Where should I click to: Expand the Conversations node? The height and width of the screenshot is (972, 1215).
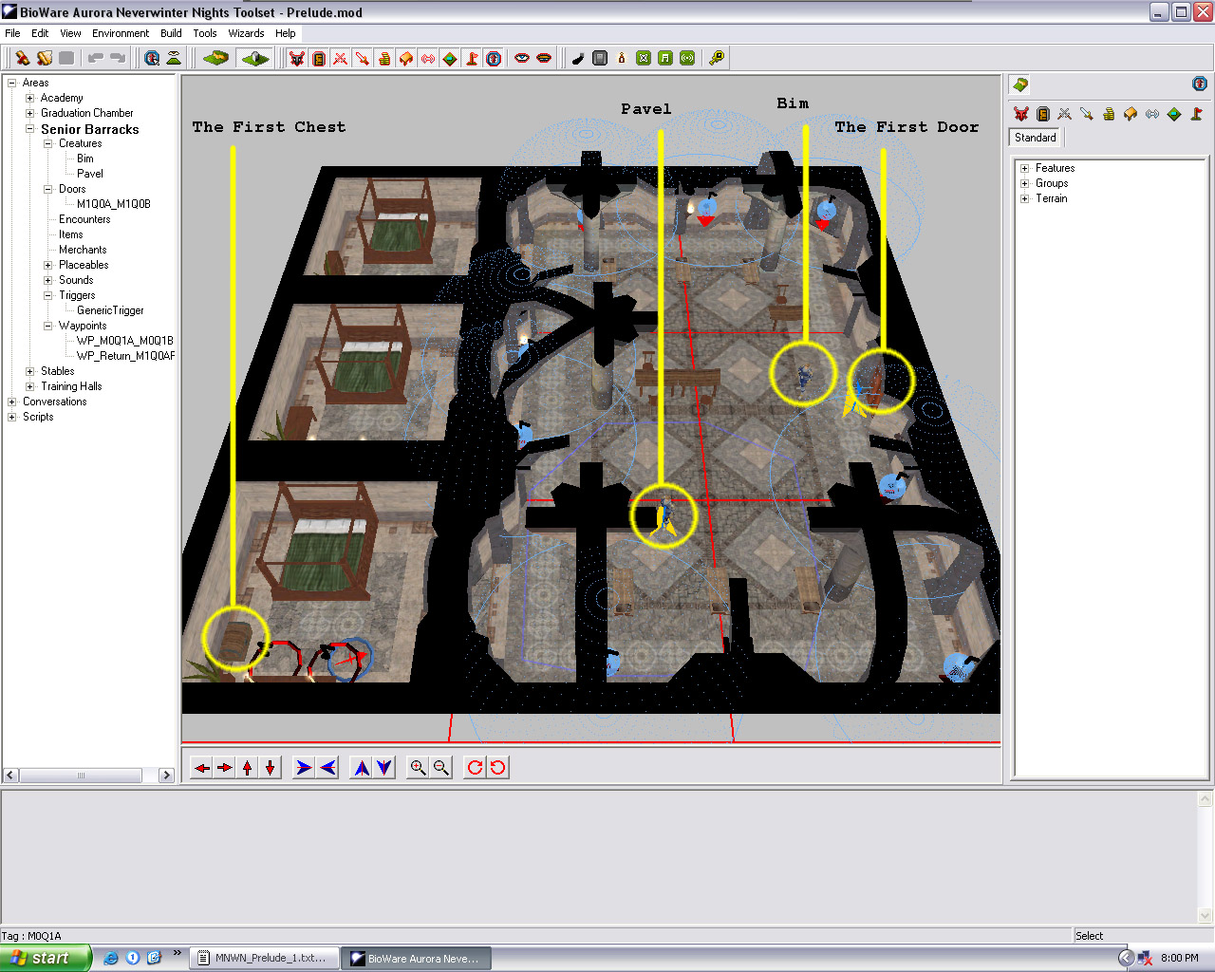[12, 402]
